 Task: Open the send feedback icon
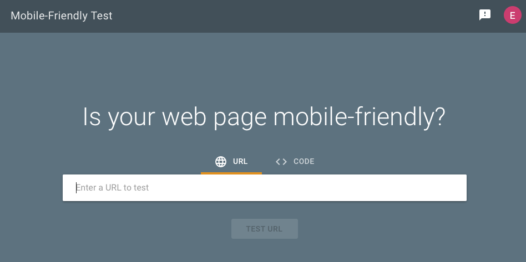point(485,15)
